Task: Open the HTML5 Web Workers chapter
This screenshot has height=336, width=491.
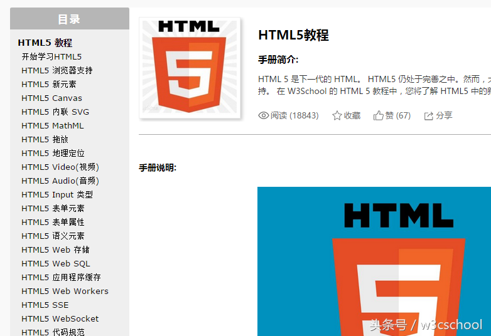Action: [65, 291]
